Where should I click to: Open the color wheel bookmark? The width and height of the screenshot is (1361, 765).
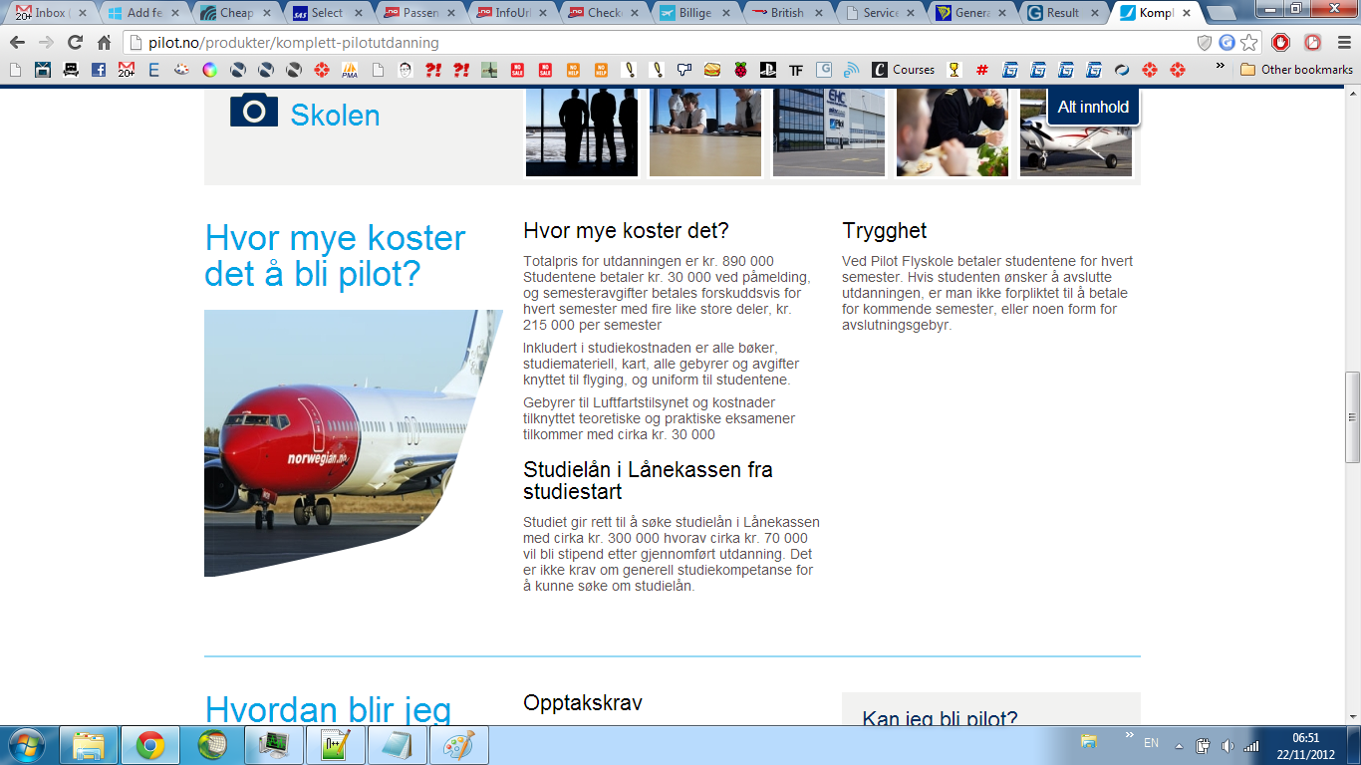(x=209, y=70)
